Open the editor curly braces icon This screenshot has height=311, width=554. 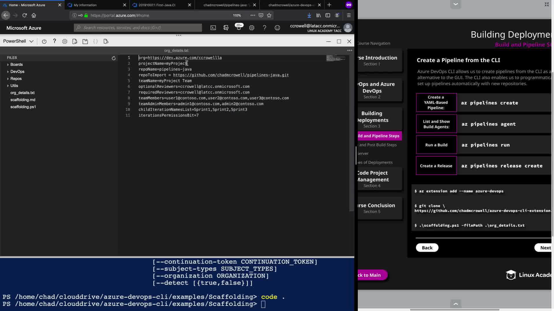[x=96, y=41]
